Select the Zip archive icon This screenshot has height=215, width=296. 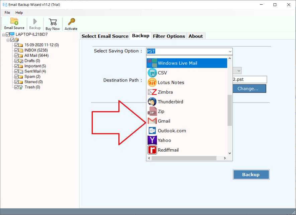(x=152, y=111)
